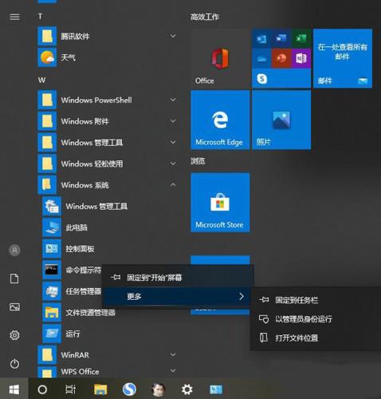This screenshot has width=381, height=399.
Task: Open the Documents icon in sidebar
Action: click(14, 279)
